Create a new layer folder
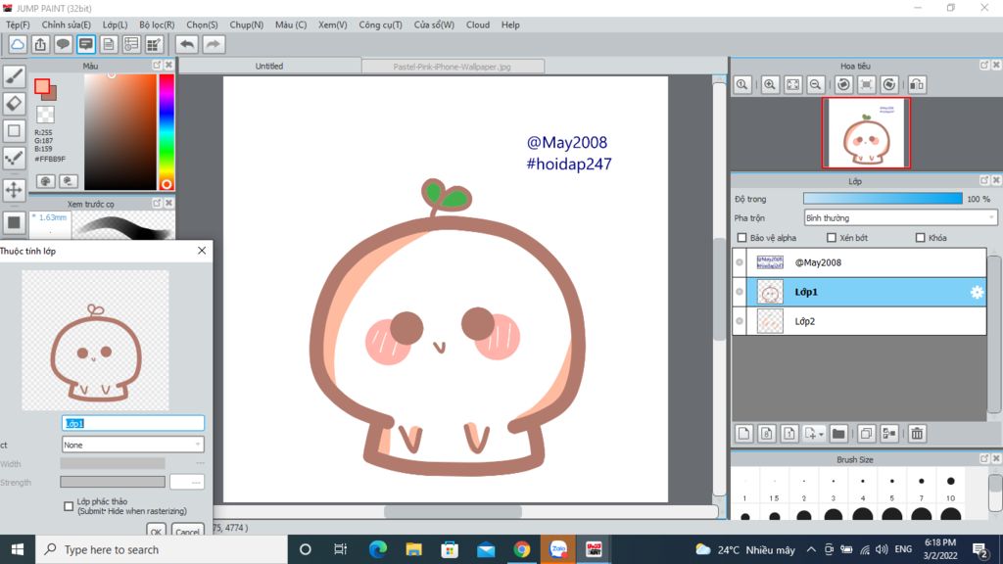 [x=838, y=434]
